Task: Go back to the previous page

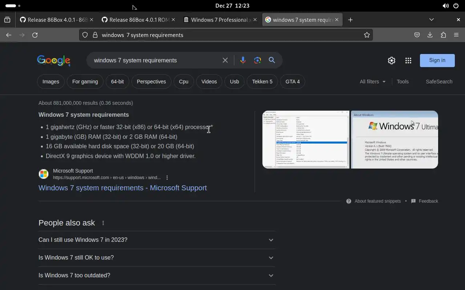Action: click(9, 35)
